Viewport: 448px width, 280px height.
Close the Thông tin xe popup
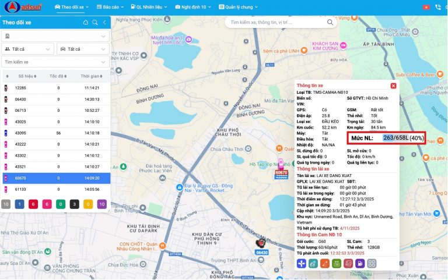point(393,86)
